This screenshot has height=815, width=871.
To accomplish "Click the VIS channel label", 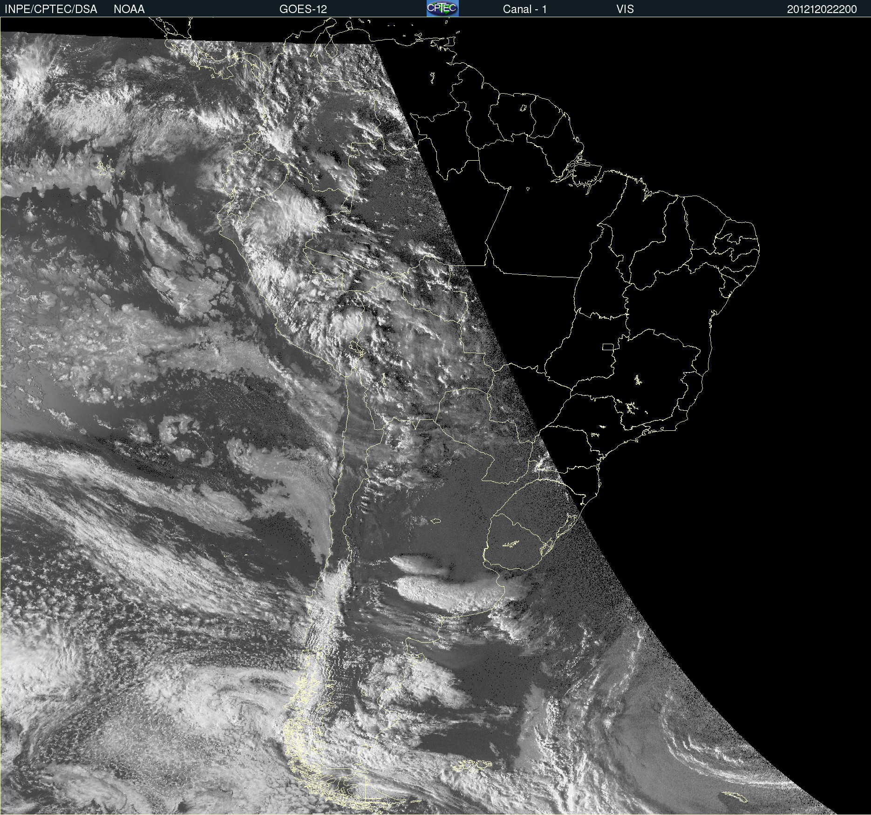I will pyautogui.click(x=625, y=9).
